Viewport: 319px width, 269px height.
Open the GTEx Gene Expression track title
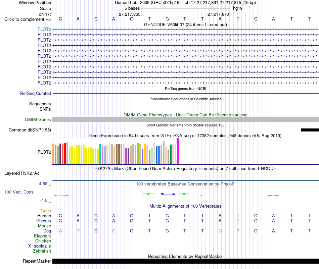click(185, 136)
